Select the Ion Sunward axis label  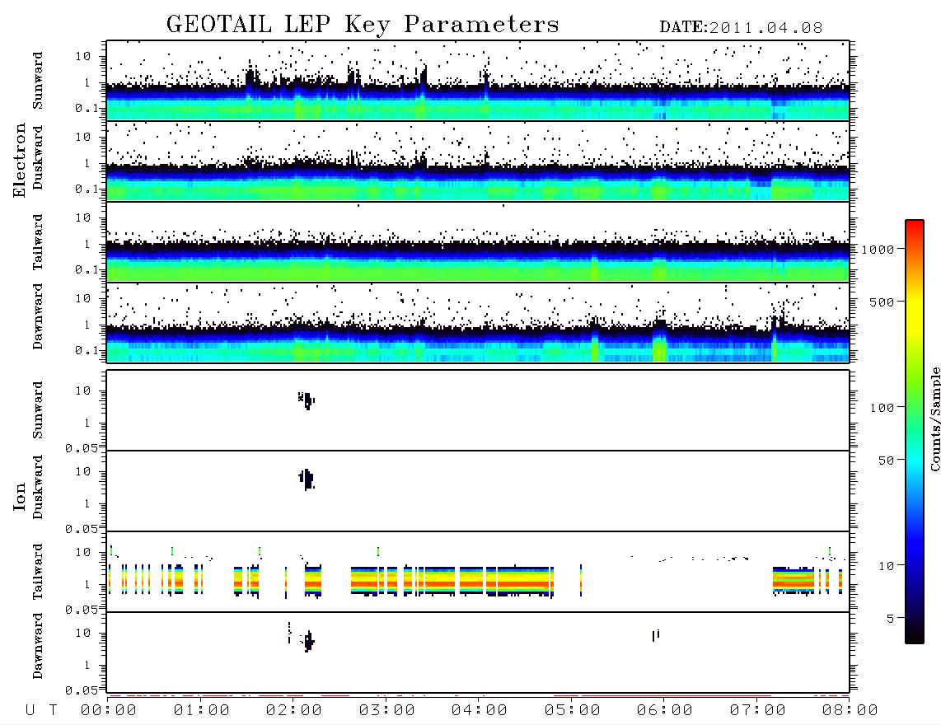pyautogui.click(x=38, y=410)
